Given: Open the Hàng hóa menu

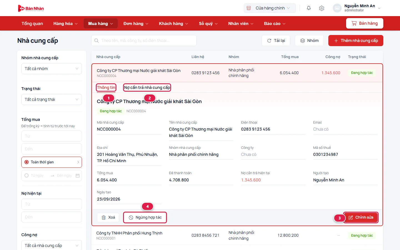Looking at the screenshot, I should [x=66, y=24].
